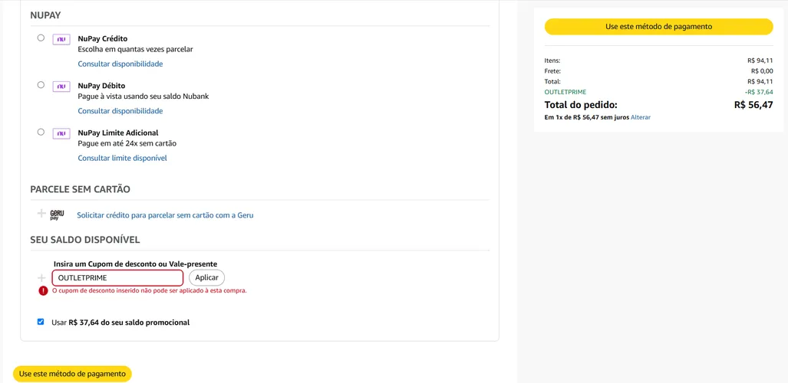Click the Itens label in the order summary
The image size is (788, 383).
552,61
